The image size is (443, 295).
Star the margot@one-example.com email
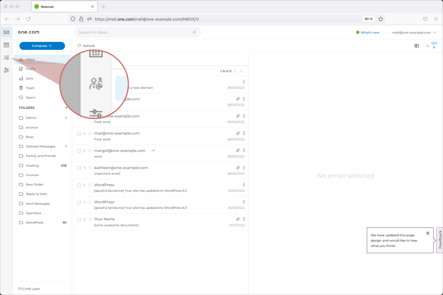(84, 151)
